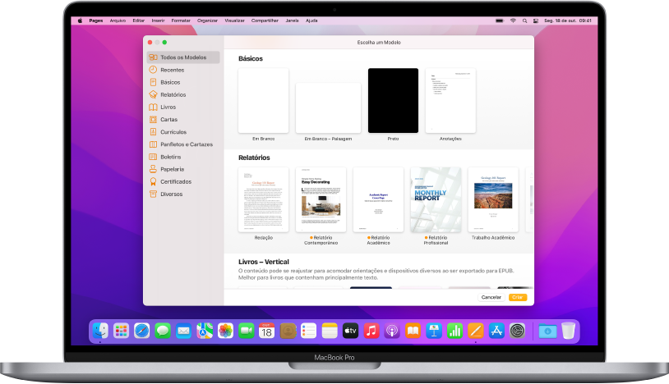The image size is (669, 384).
Task: Open the Boletins sidebar category
Action: tap(171, 157)
